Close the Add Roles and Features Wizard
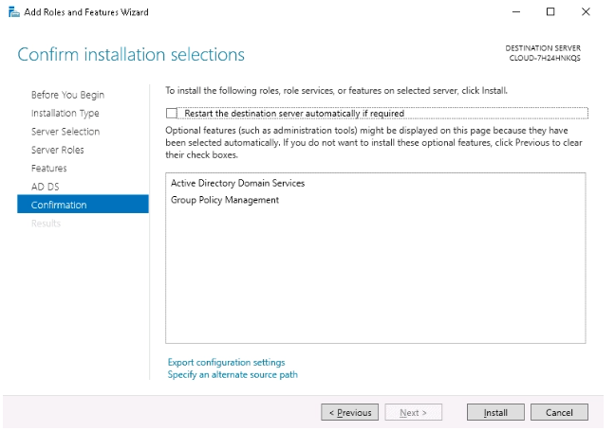The image size is (615, 431). click(x=586, y=12)
